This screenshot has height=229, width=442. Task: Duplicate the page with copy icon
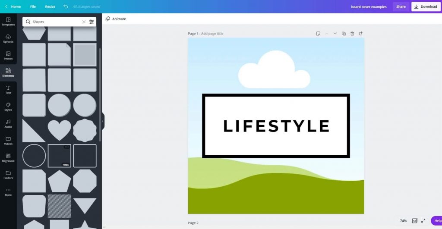coord(344,34)
